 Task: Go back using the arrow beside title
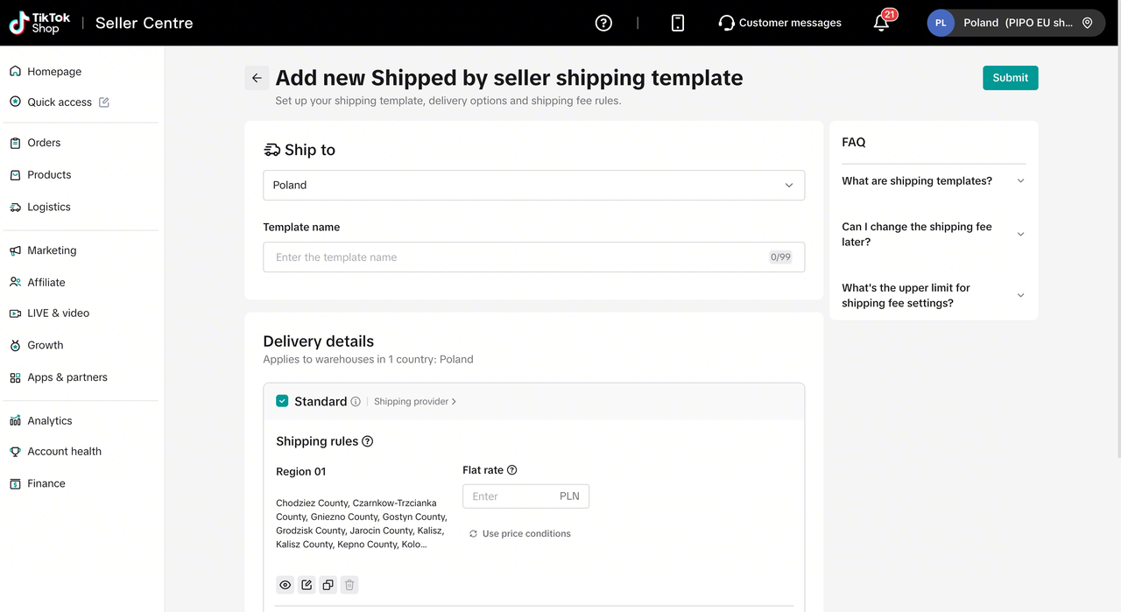257,78
